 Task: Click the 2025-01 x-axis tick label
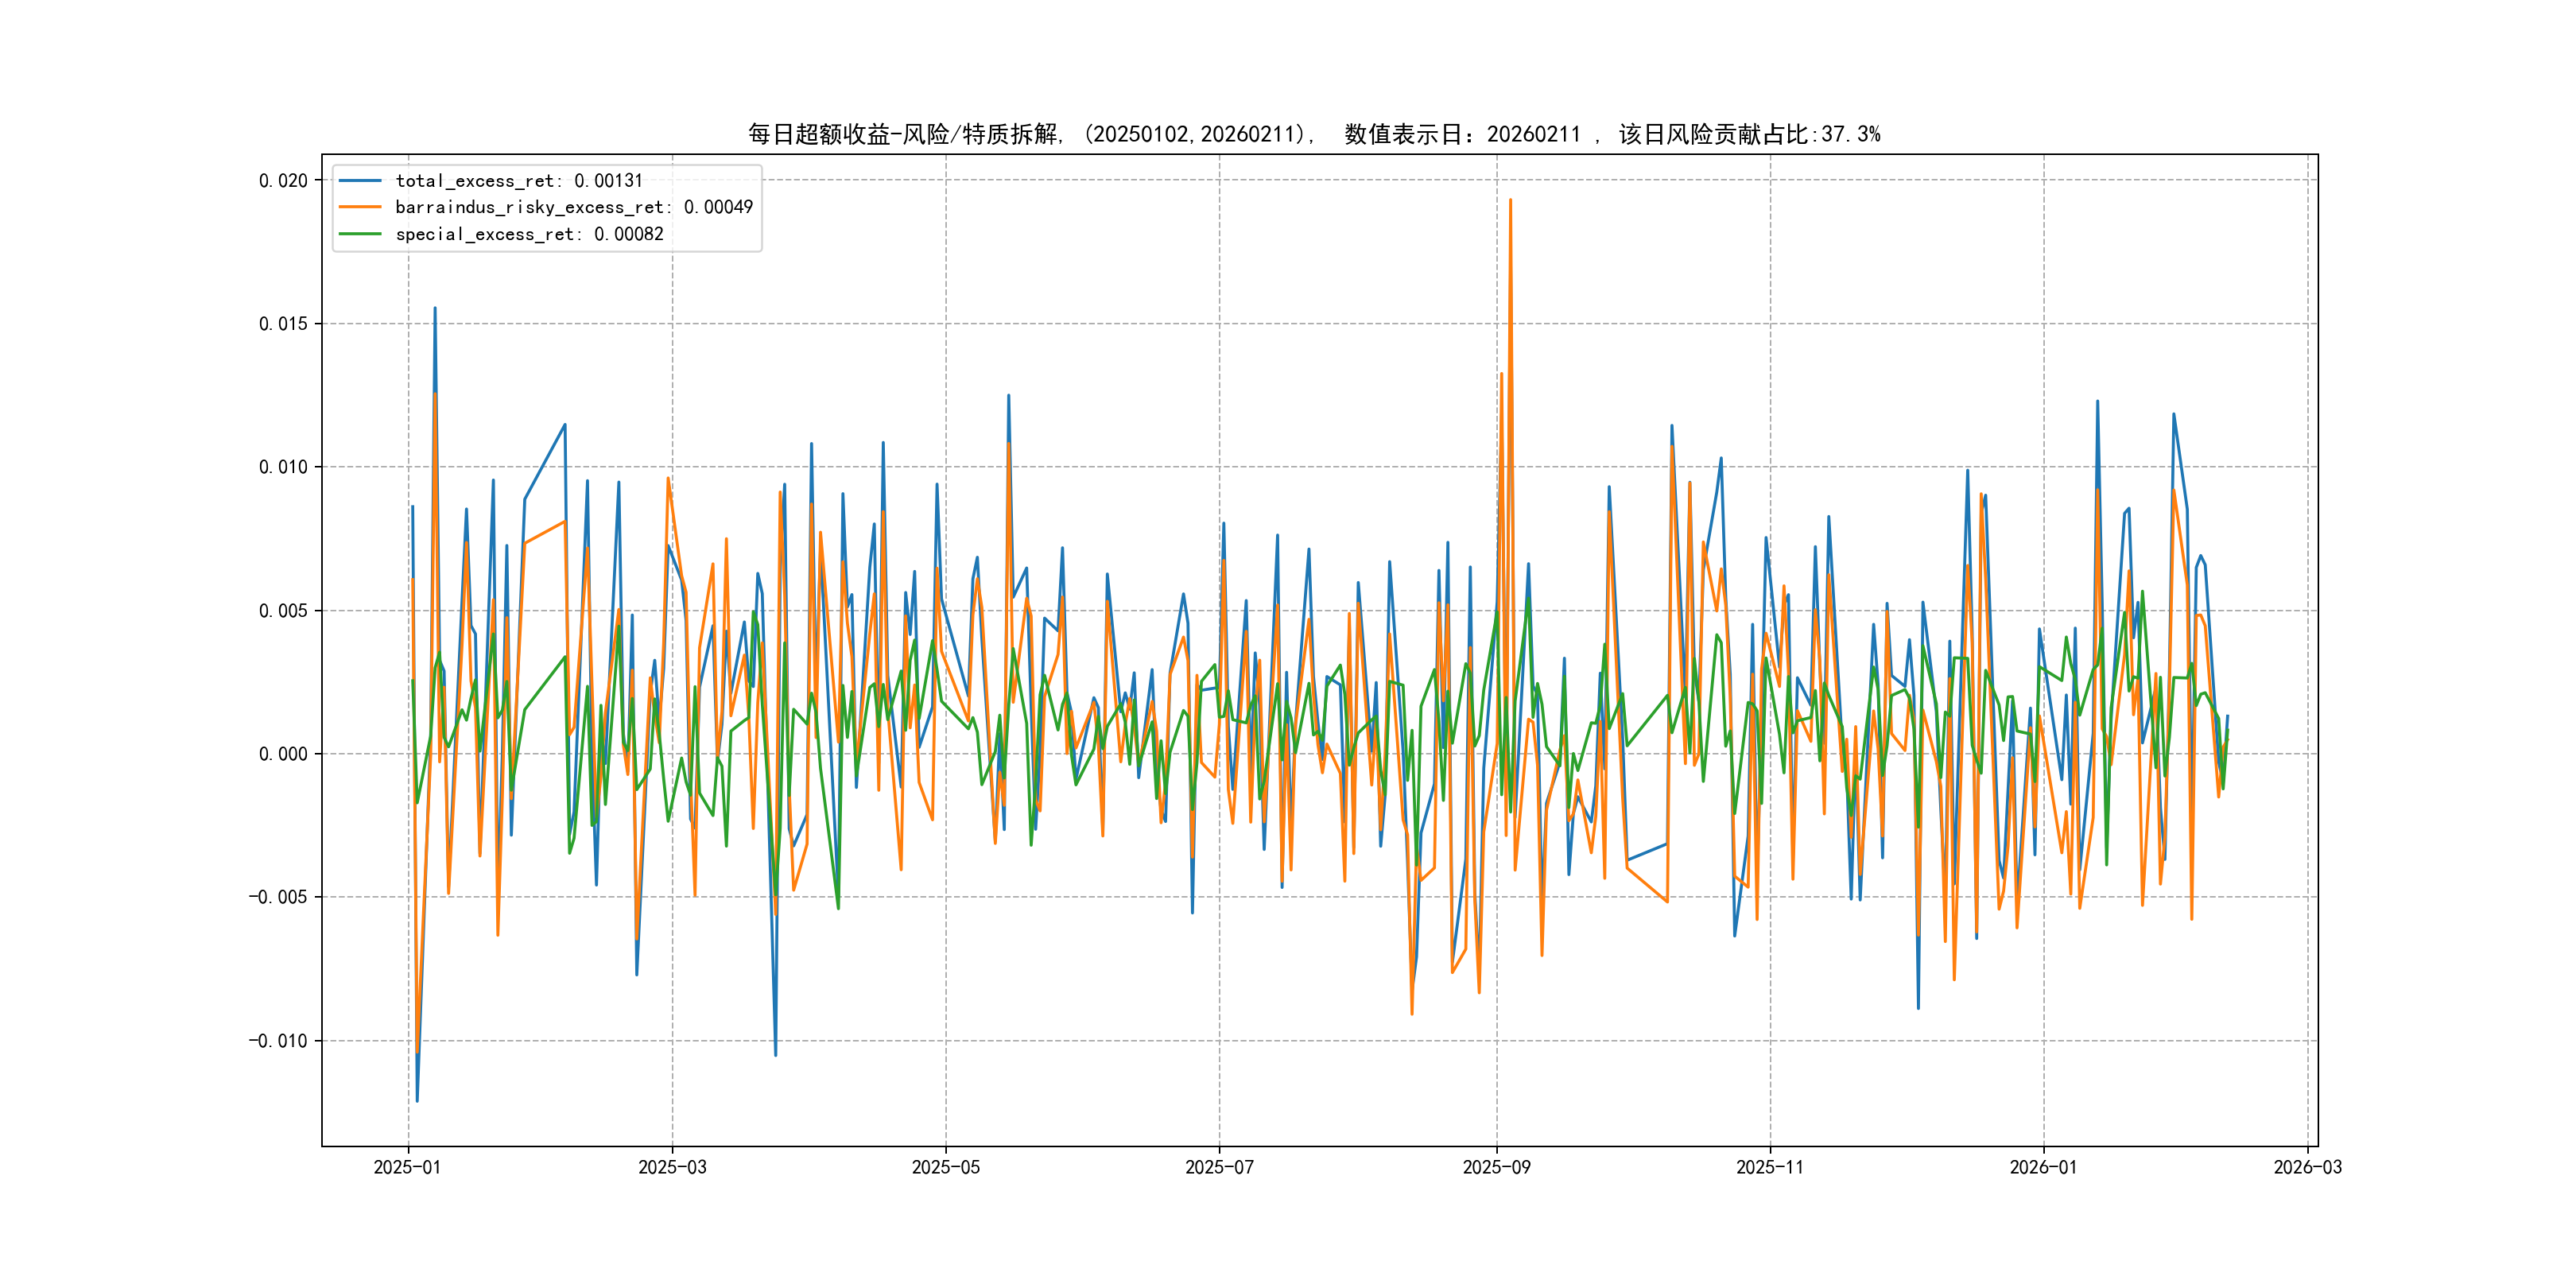[407, 1168]
